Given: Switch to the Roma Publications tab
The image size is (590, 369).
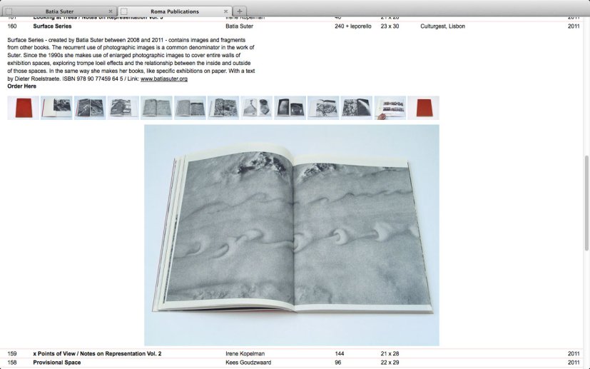Looking at the screenshot, I should [175, 11].
